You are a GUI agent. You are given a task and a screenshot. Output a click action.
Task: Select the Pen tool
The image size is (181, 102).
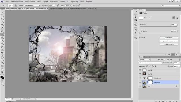[2, 56]
